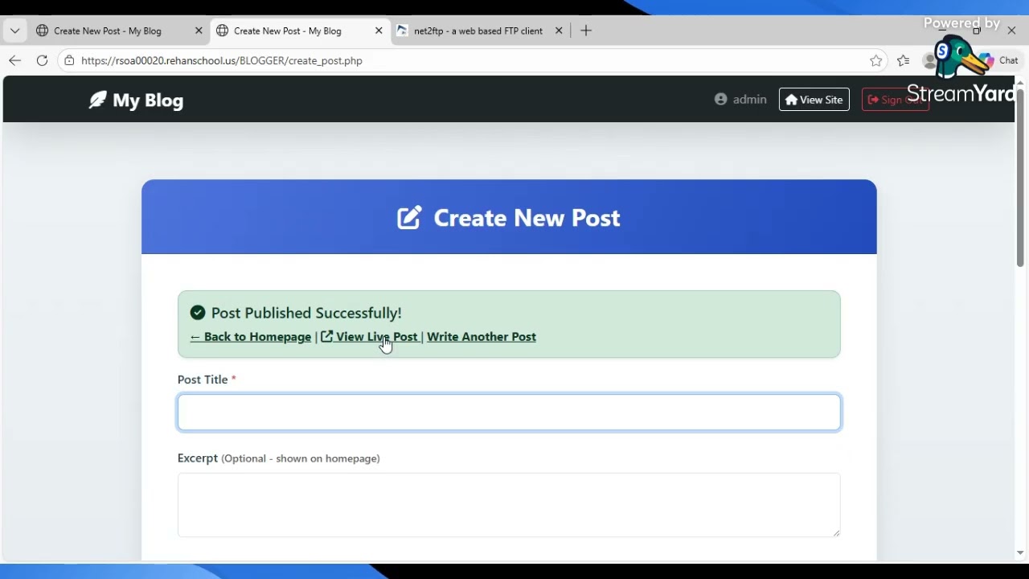The height and width of the screenshot is (579, 1029).
Task: Click the scrollbar down arrow
Action: click(1020, 552)
